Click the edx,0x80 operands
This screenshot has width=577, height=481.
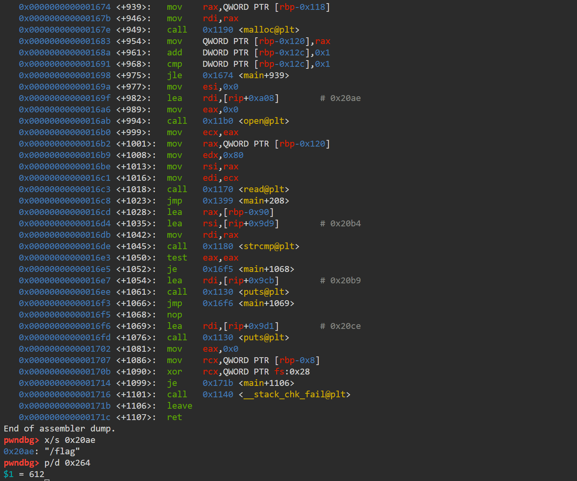click(x=223, y=155)
